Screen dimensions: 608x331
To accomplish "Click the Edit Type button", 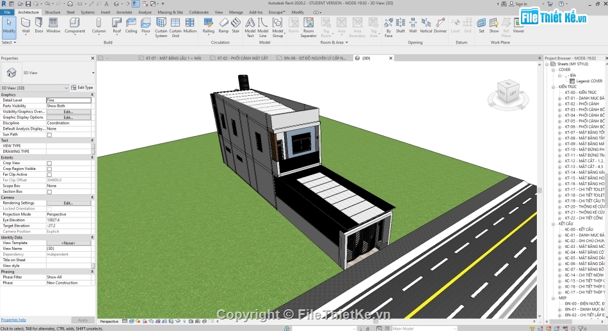I will click(x=82, y=88).
